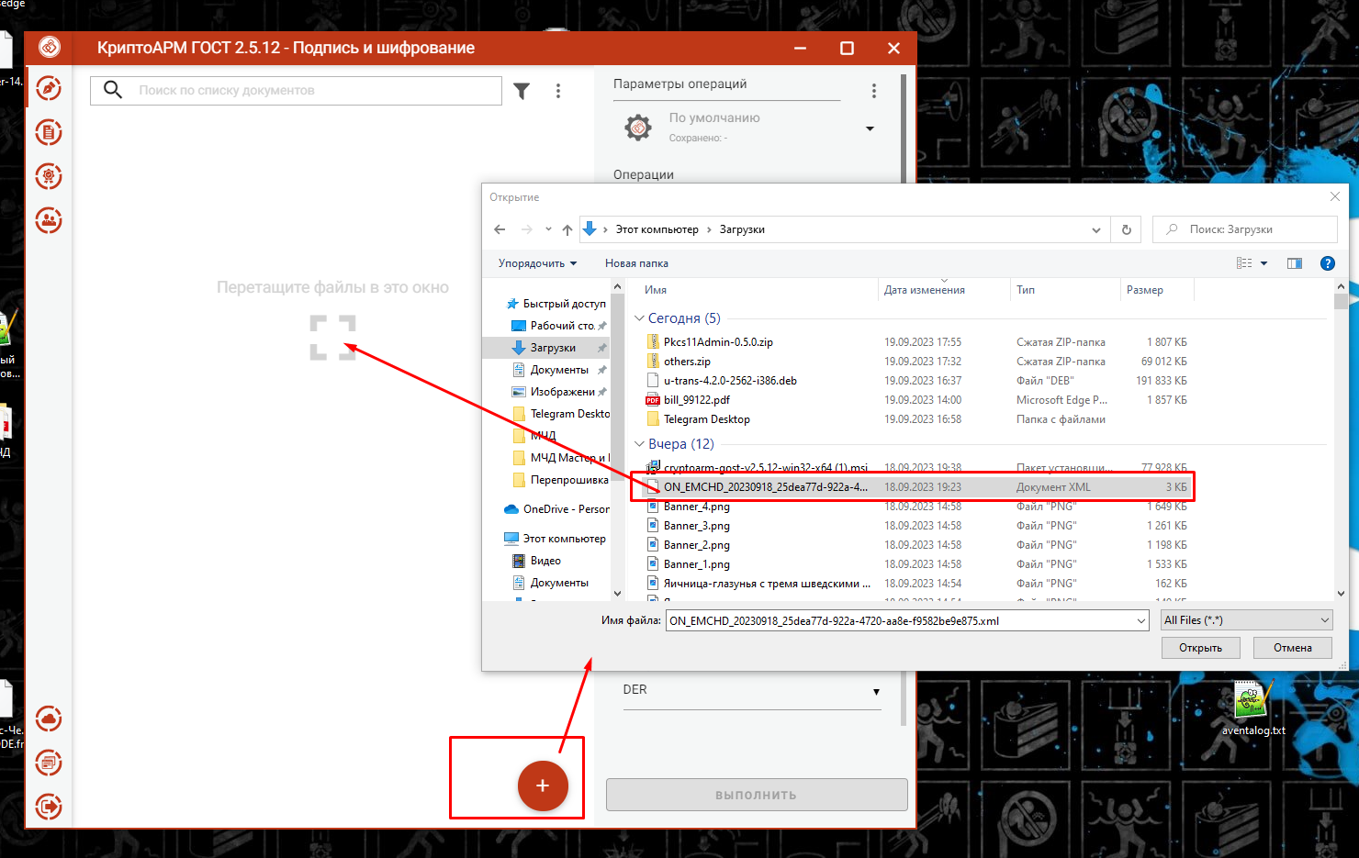The width and height of the screenshot is (1359, 858).
Task: Click the journal icon in lower sidebar
Action: pyautogui.click(x=49, y=763)
